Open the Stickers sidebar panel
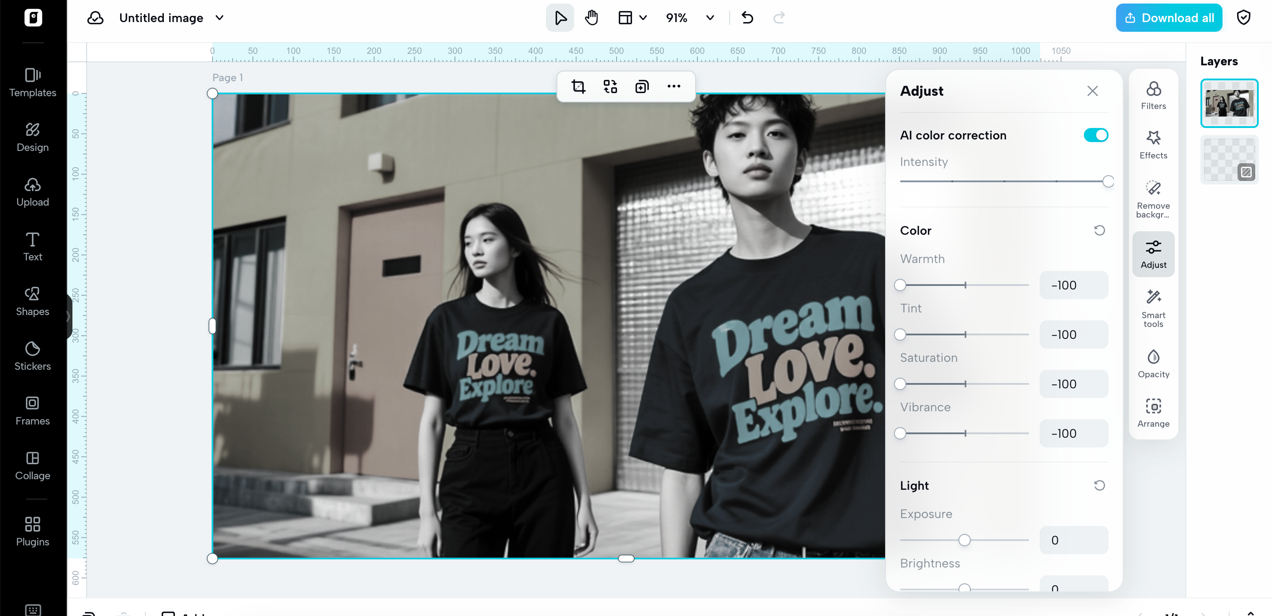 click(x=33, y=356)
